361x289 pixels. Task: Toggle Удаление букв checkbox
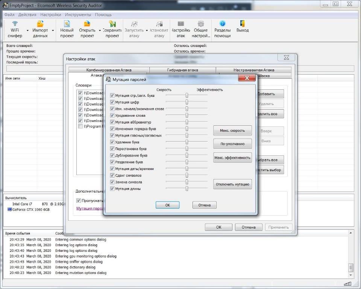coord(112,142)
